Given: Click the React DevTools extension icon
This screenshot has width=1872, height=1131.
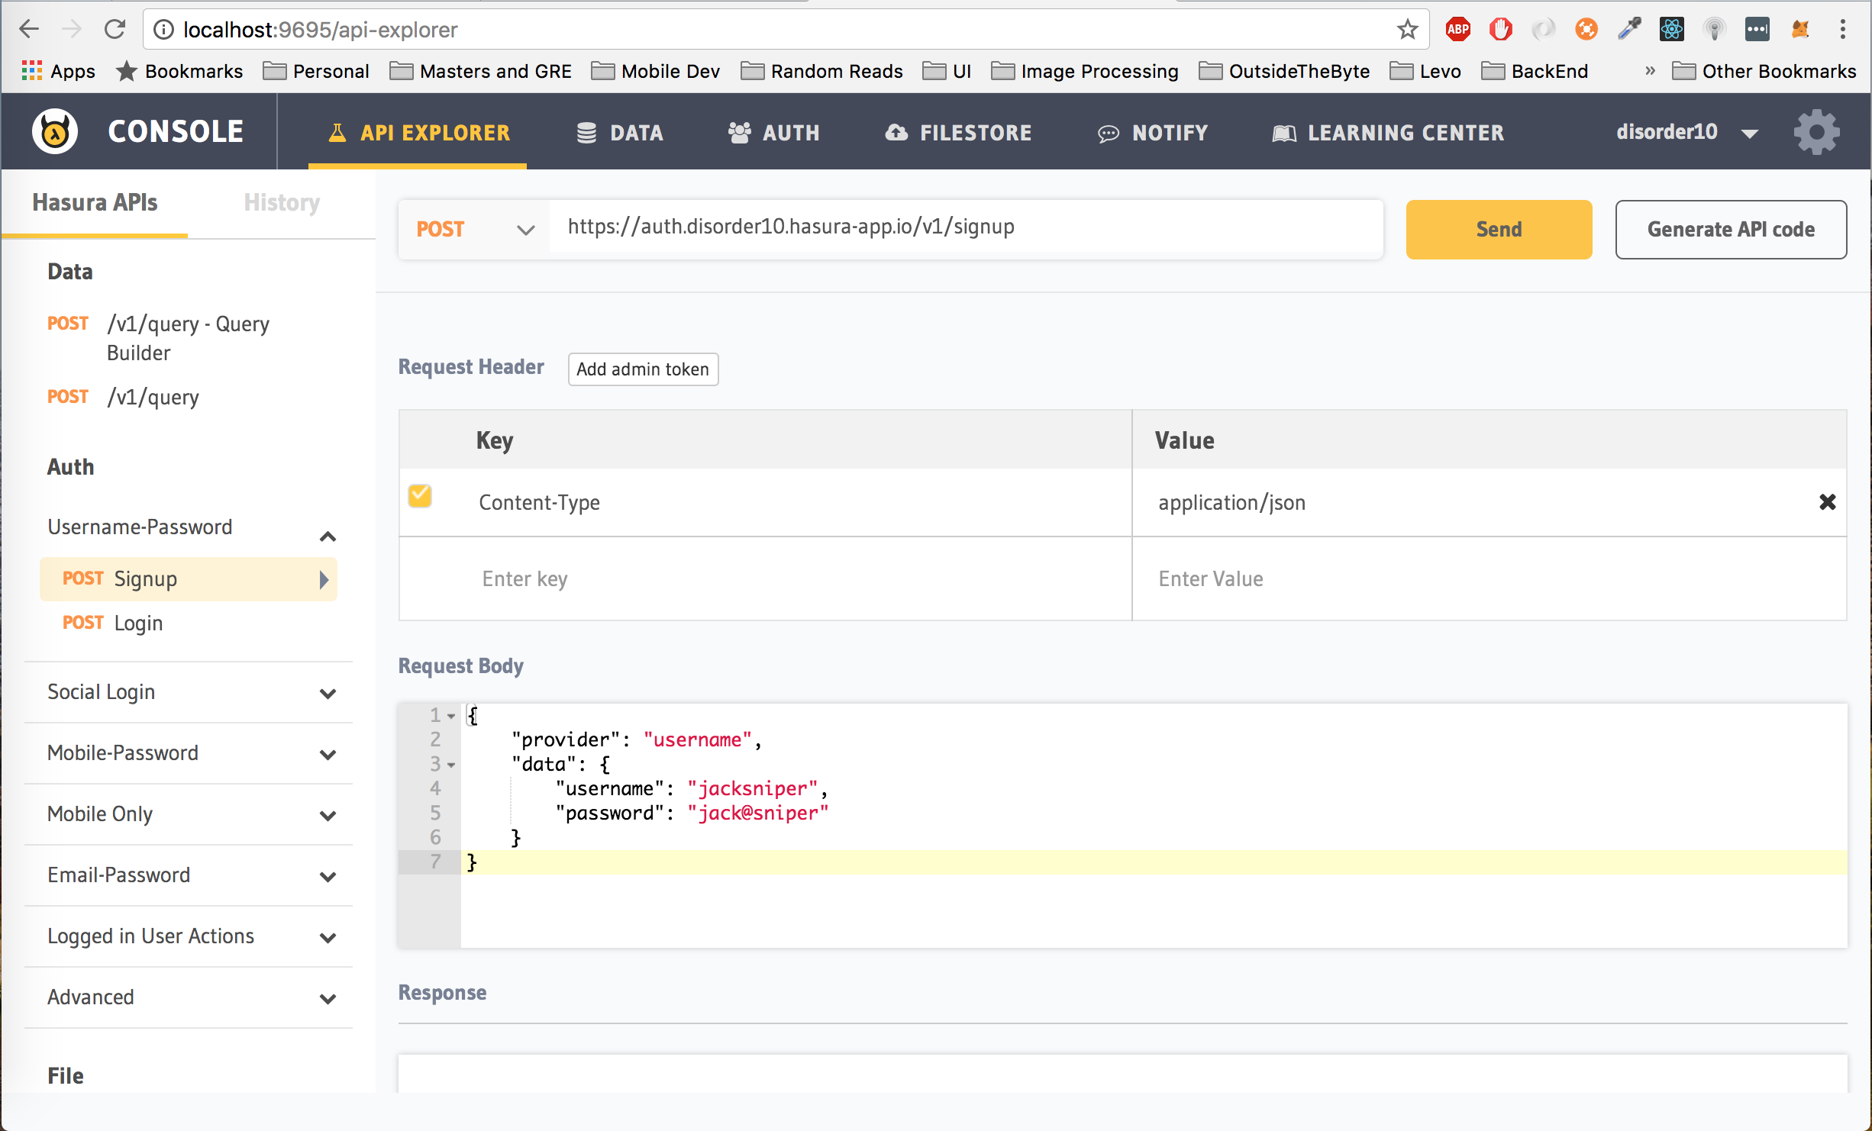Looking at the screenshot, I should click(x=1671, y=30).
